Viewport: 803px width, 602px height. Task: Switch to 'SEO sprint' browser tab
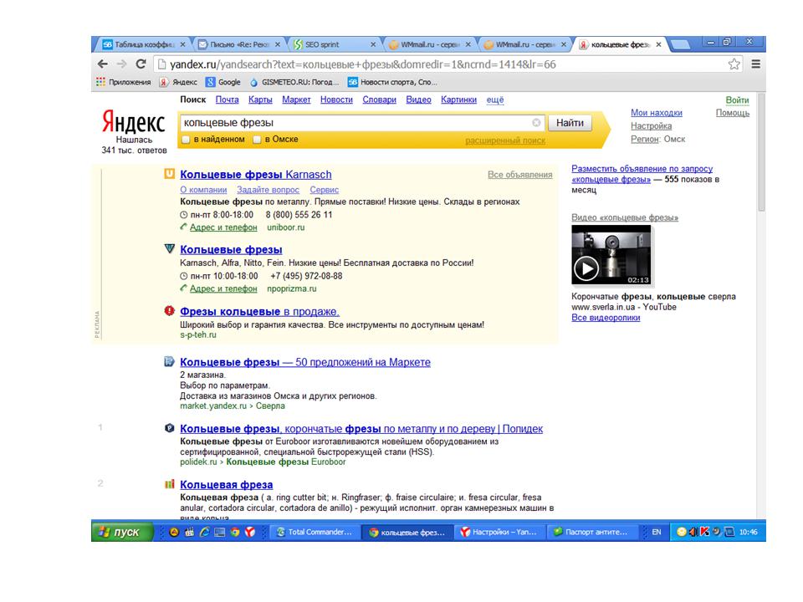(334, 44)
